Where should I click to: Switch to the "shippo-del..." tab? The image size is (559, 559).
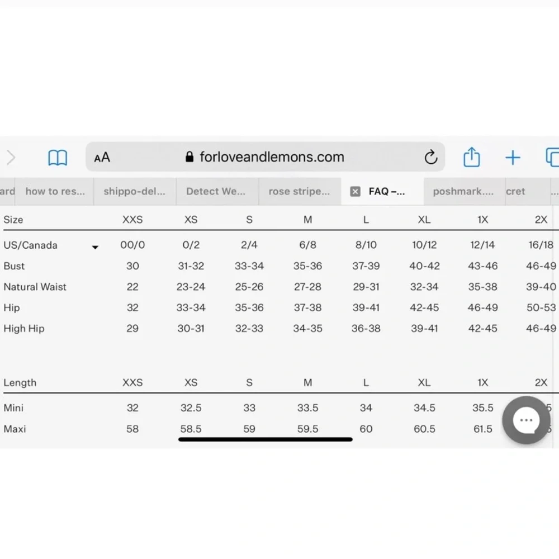[x=134, y=191]
